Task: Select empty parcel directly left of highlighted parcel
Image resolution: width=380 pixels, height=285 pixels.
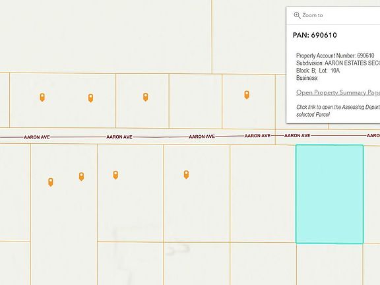Action: (263, 193)
